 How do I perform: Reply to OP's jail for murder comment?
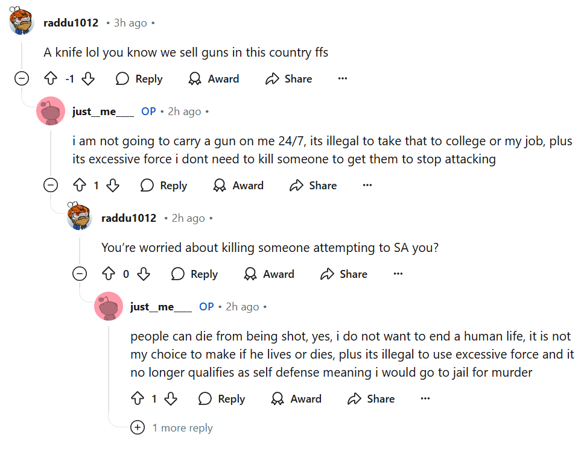coord(222,399)
